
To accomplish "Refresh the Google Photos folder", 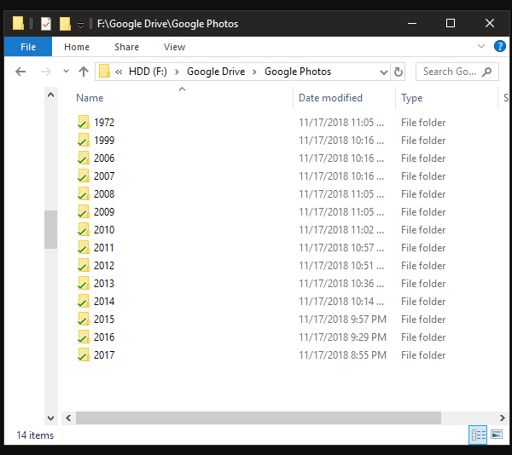I will pos(398,72).
